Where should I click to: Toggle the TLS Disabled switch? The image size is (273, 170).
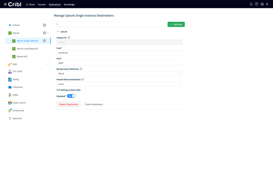point(71,96)
